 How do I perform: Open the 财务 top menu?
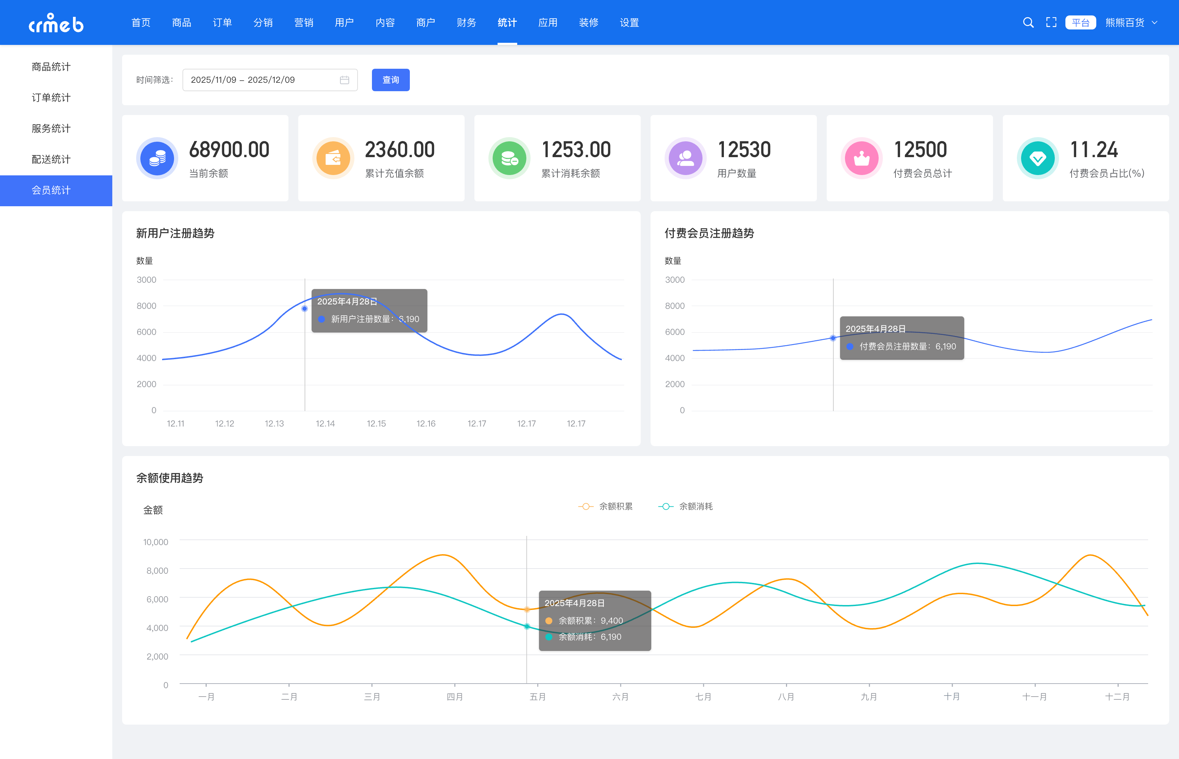[x=466, y=23]
